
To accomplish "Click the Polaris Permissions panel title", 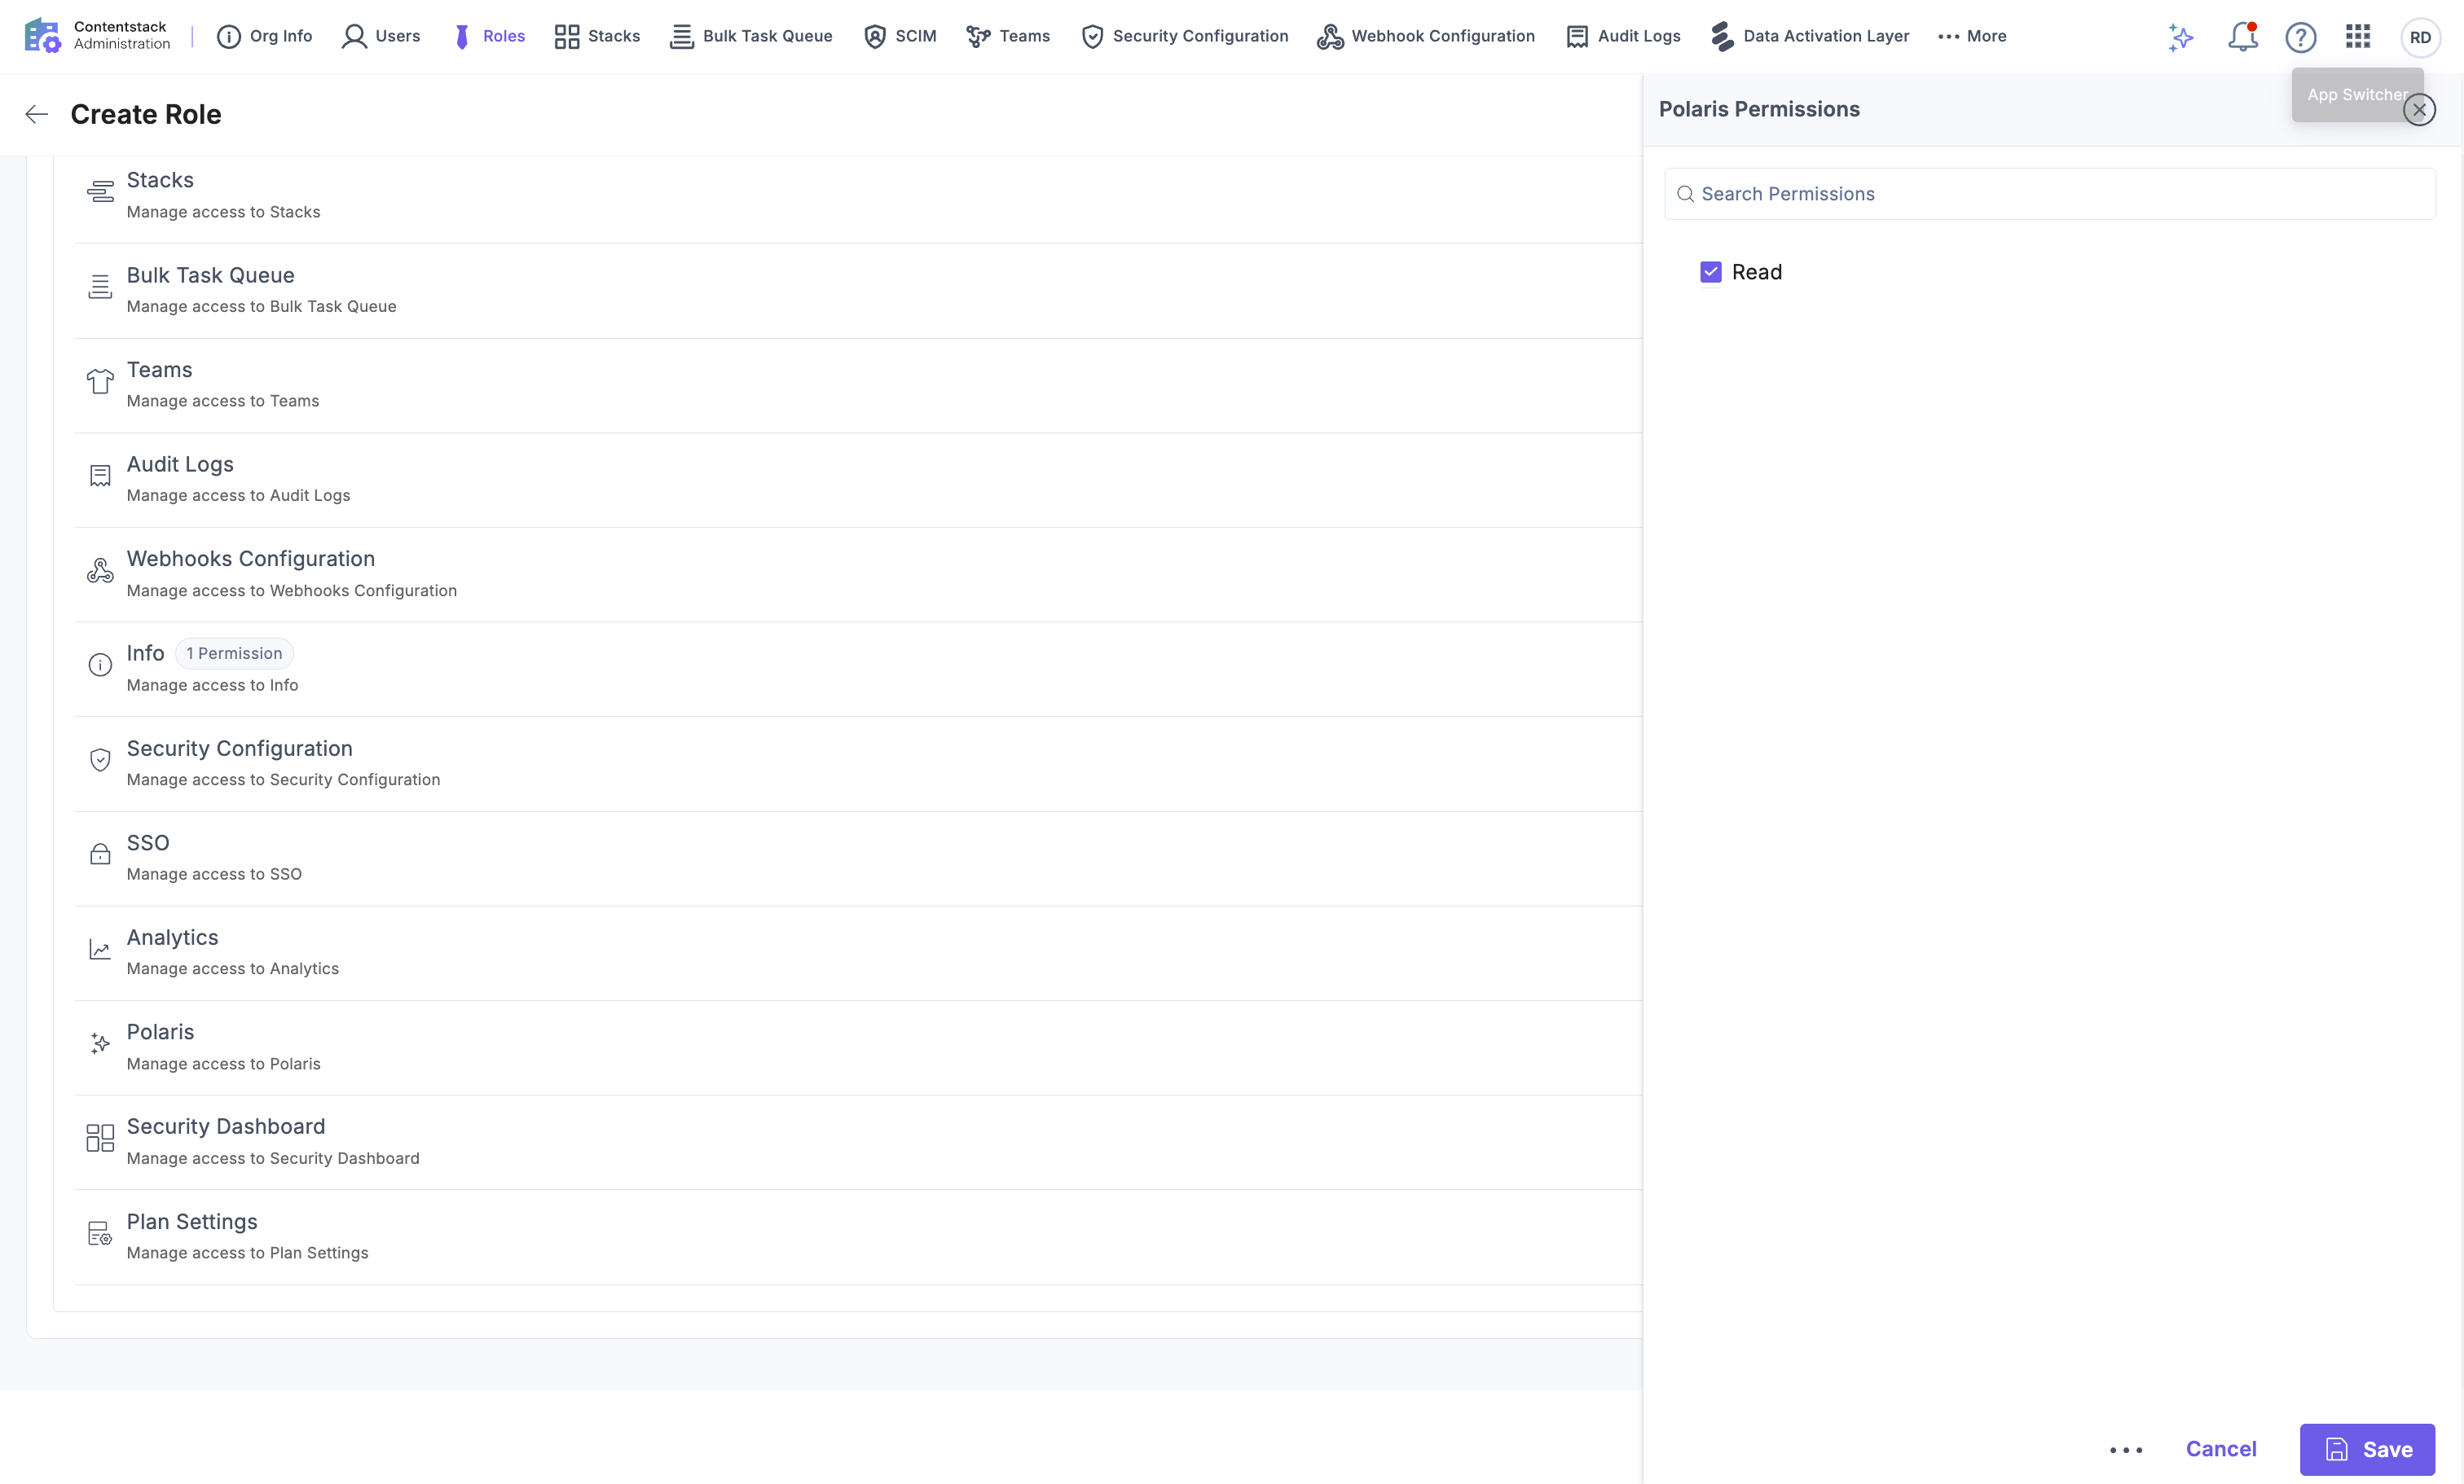I will click(x=1759, y=109).
